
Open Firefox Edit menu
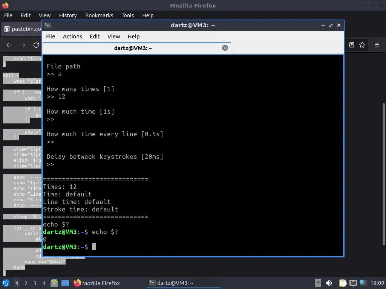[x=26, y=15]
